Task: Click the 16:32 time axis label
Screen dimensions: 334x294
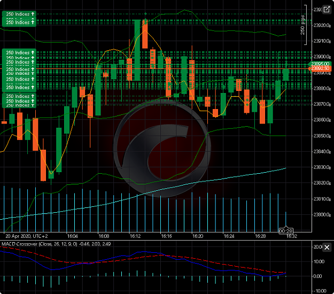Action: click(292, 236)
